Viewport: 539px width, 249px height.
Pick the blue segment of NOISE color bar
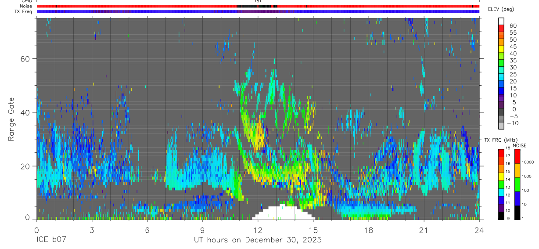pos(517,198)
